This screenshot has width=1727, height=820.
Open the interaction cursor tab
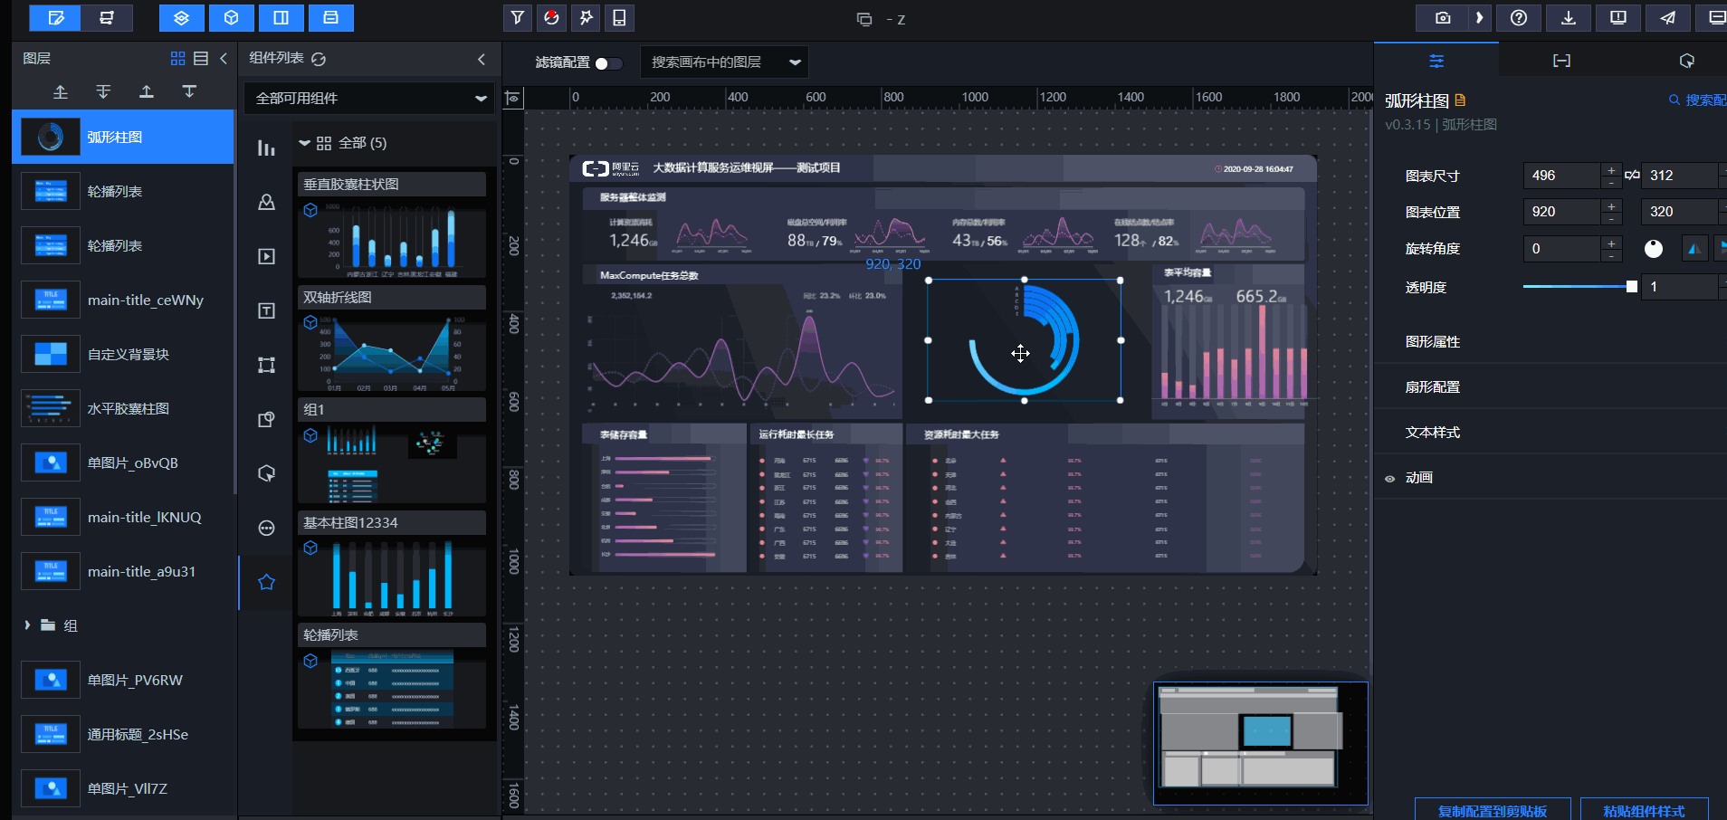[x=1686, y=61]
